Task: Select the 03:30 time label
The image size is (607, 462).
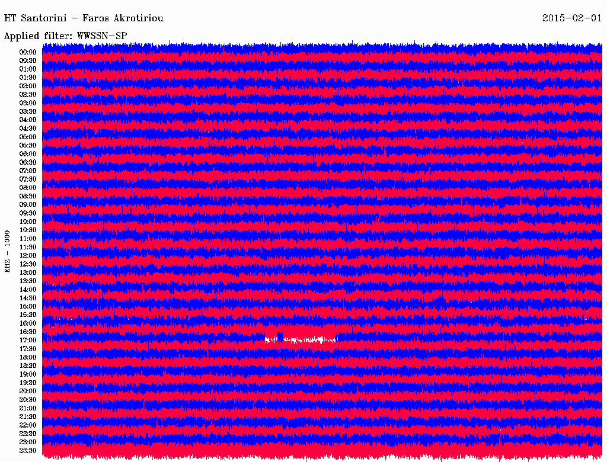Action: pos(28,111)
